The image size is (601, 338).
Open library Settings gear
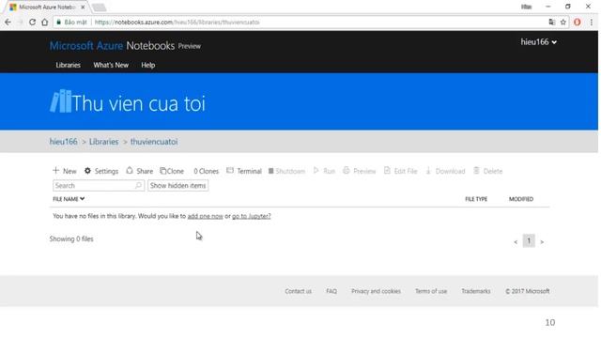click(x=101, y=171)
